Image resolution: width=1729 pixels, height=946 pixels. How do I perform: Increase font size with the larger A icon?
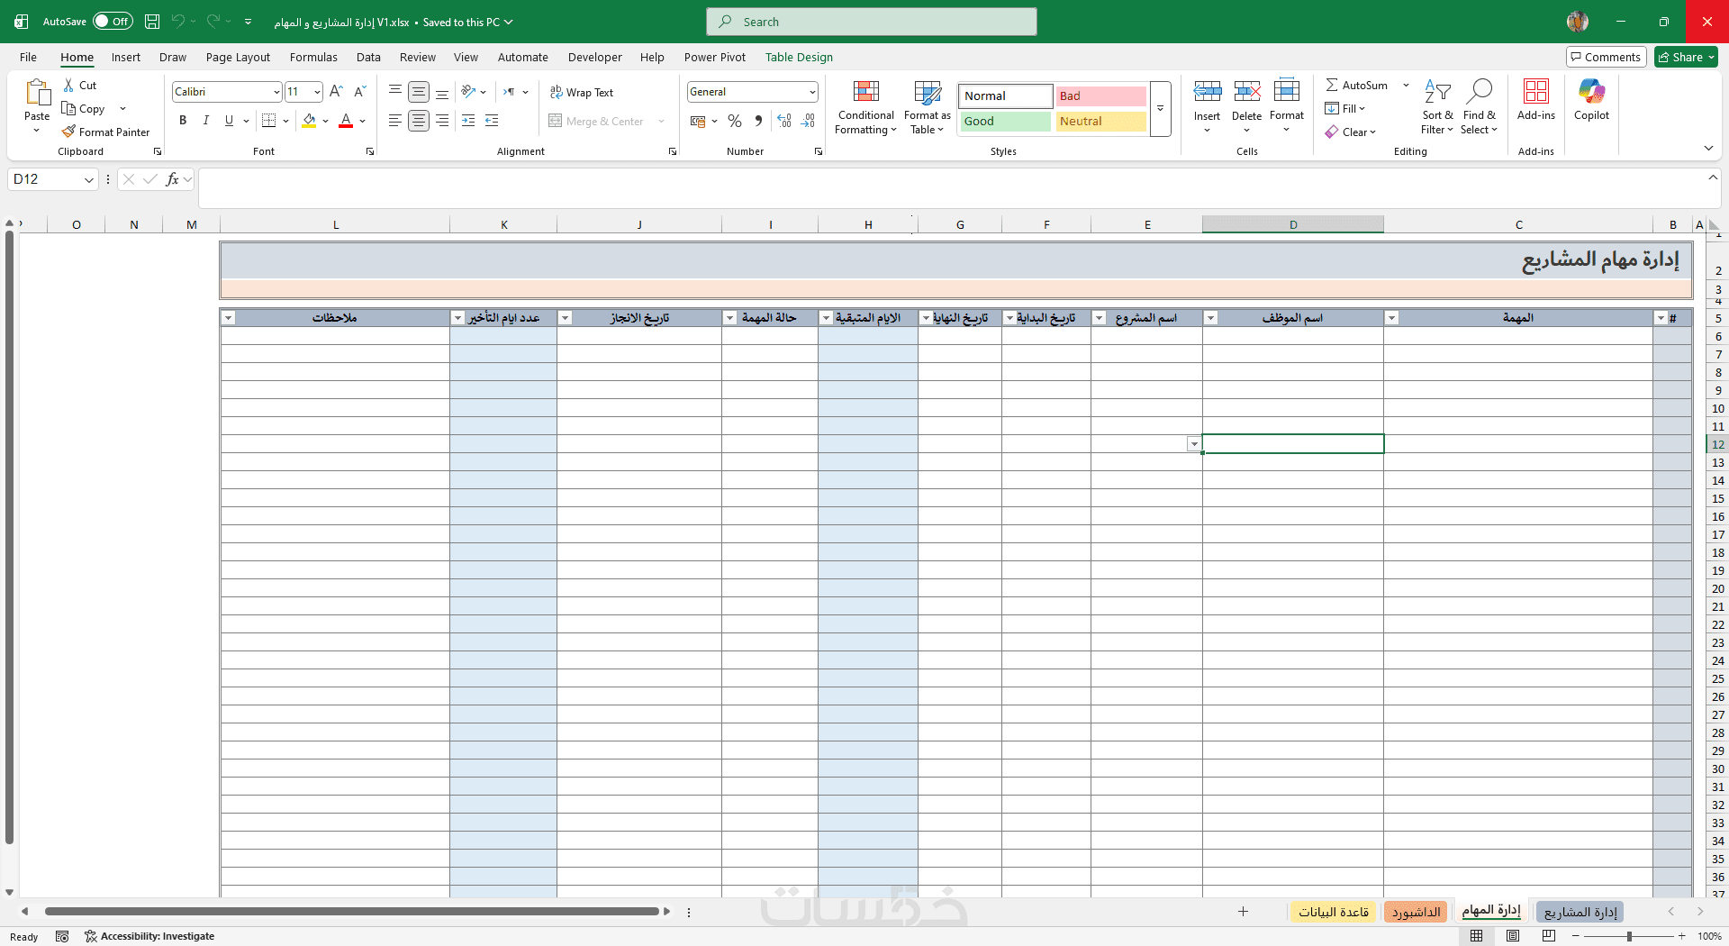tap(336, 91)
